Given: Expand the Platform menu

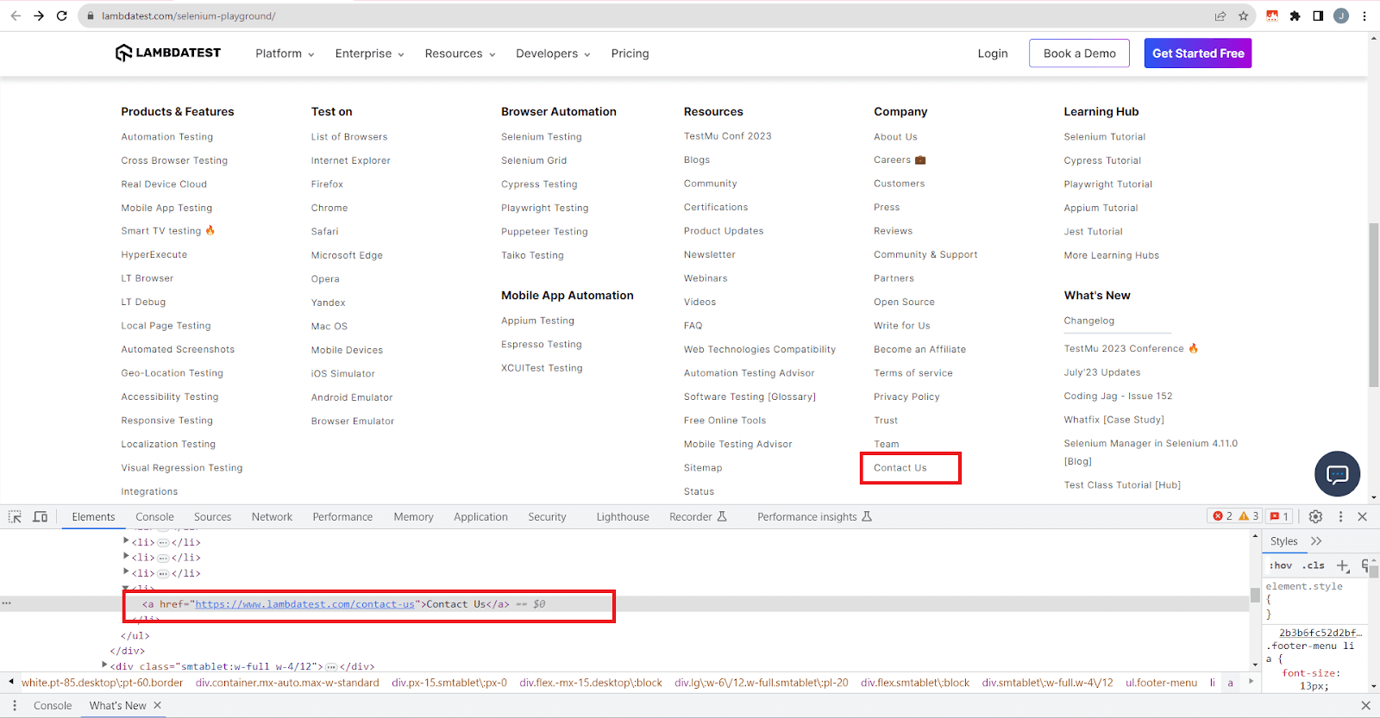Looking at the screenshot, I should (285, 53).
